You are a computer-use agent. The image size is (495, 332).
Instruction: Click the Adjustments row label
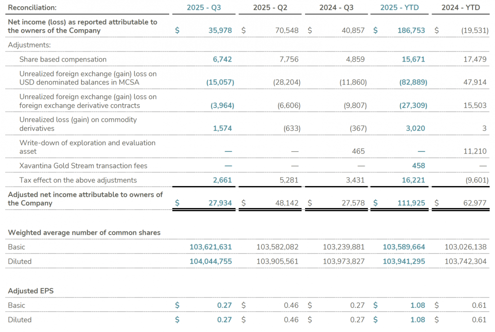pyautogui.click(x=29, y=45)
